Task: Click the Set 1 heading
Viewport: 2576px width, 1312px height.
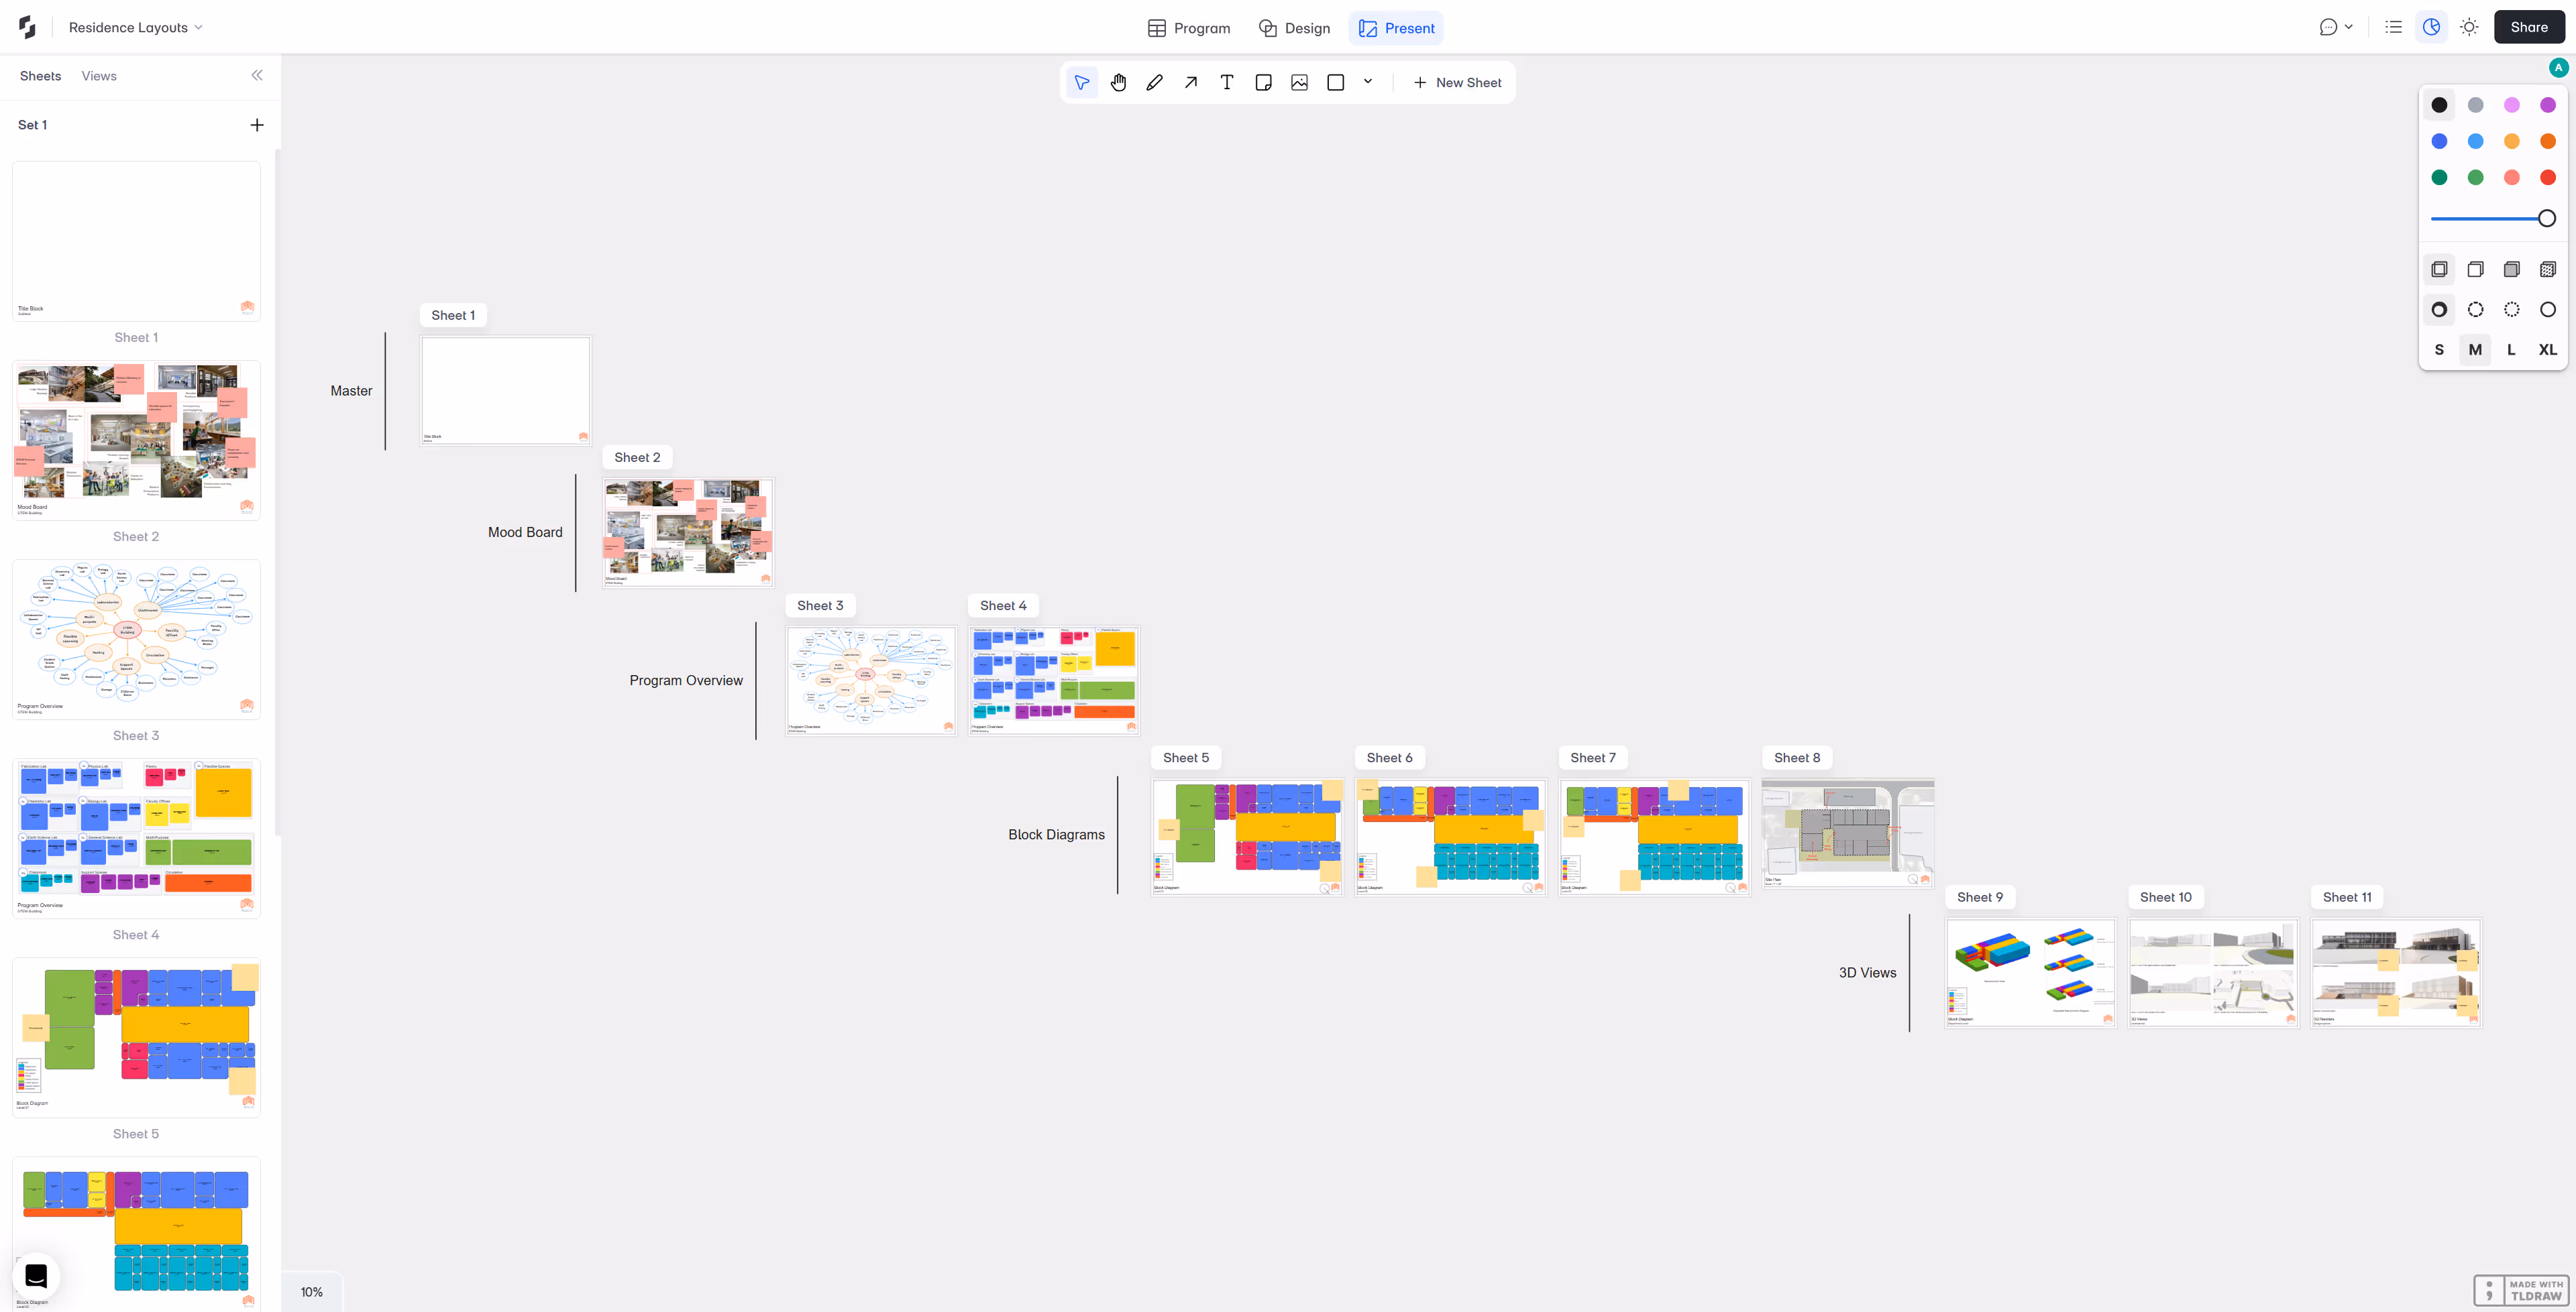Action: (x=32, y=125)
